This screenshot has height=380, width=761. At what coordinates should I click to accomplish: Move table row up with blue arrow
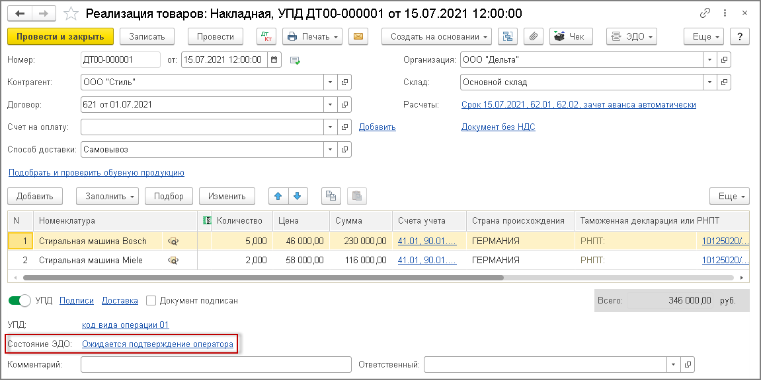[x=278, y=196]
